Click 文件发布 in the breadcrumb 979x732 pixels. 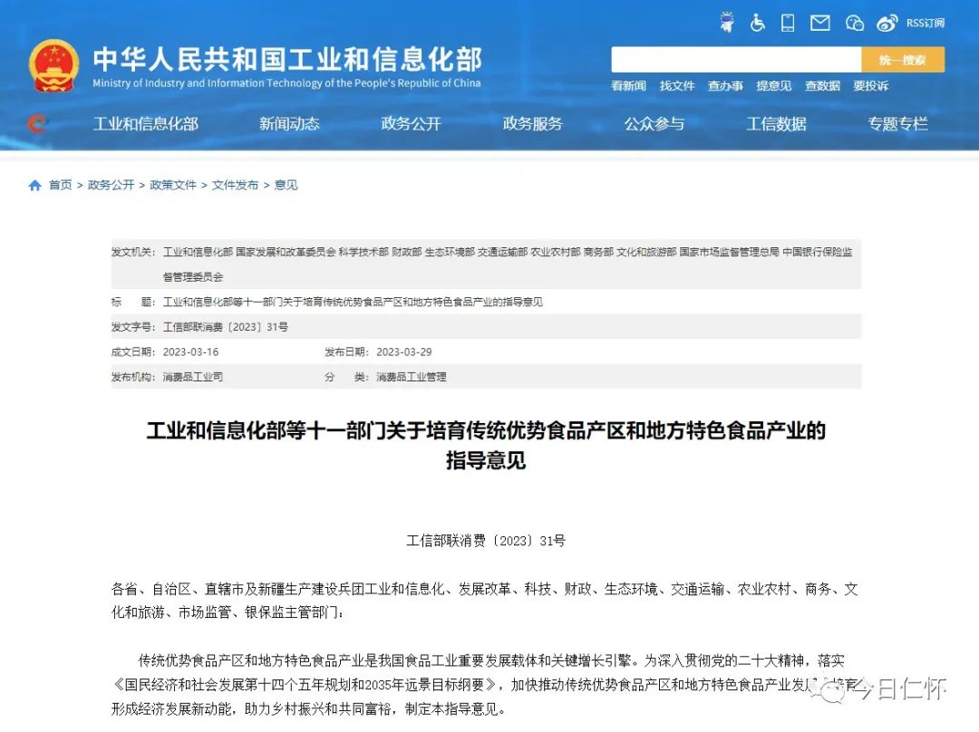pyautogui.click(x=235, y=185)
